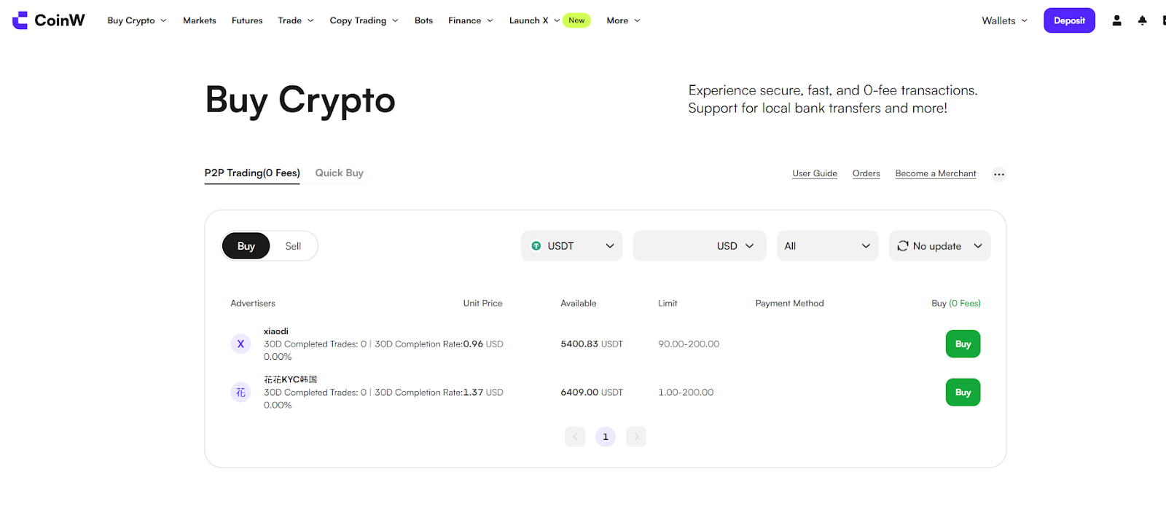The image size is (1166, 517).
Task: Open the Wallets dropdown
Action: (1004, 20)
